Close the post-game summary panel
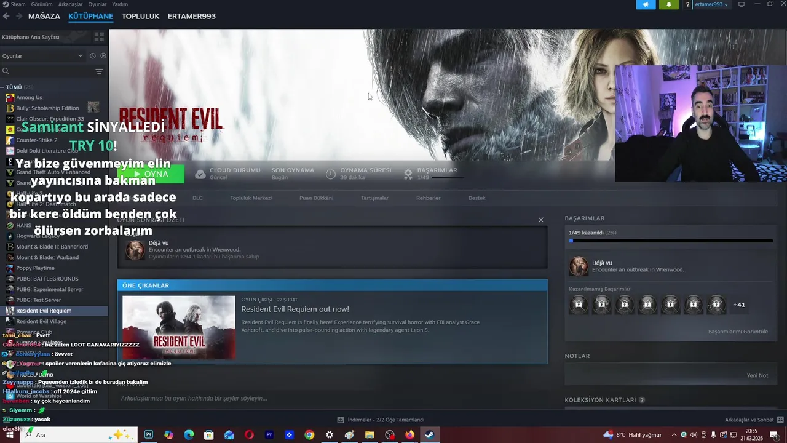 pos(541,220)
